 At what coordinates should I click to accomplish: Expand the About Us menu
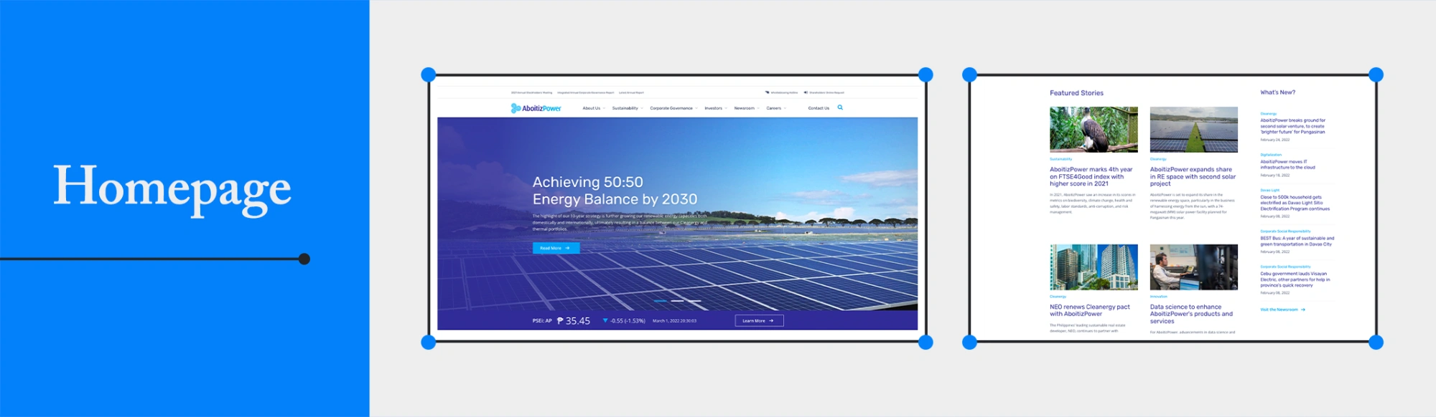[593, 108]
